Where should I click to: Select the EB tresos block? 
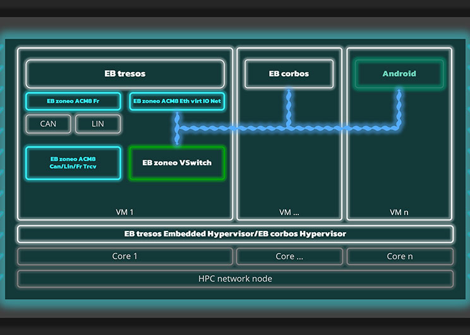coord(125,74)
